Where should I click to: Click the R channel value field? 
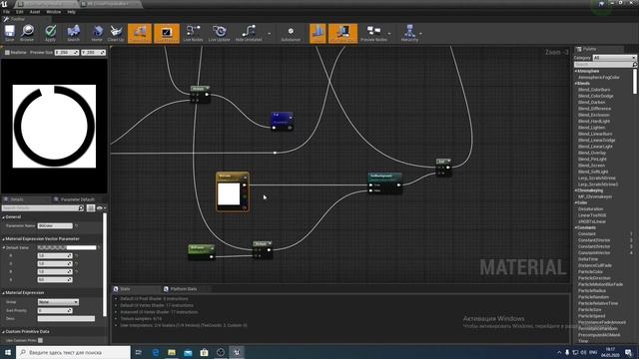55,255
